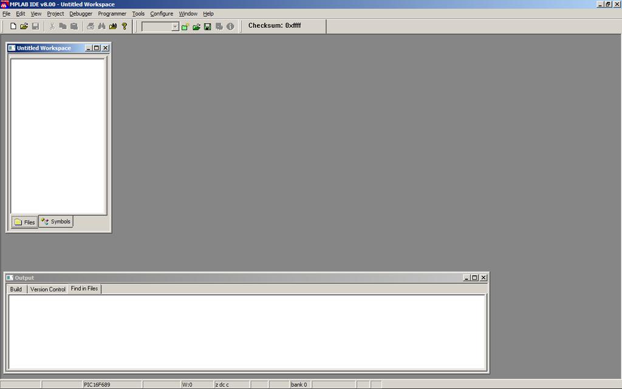Click the Untitled Workspace panel title bar
622x389 pixels.
(x=58, y=48)
